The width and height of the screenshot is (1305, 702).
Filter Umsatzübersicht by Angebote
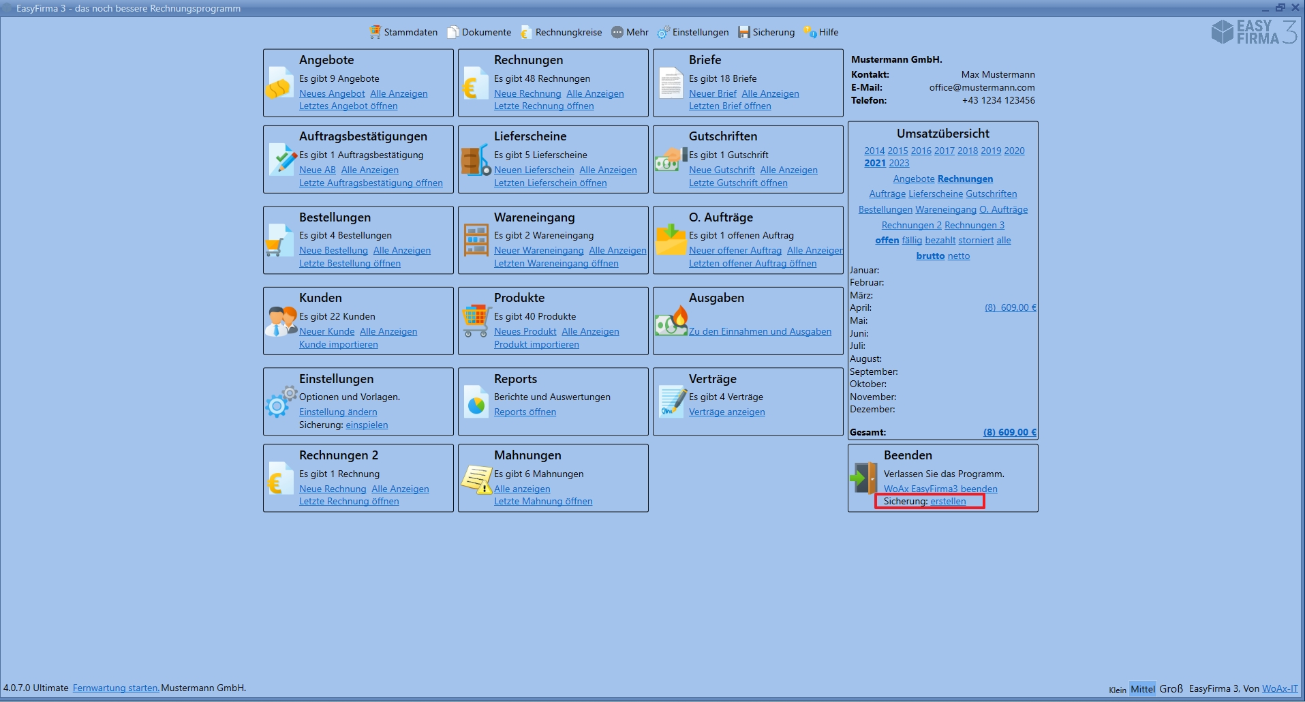click(x=914, y=179)
